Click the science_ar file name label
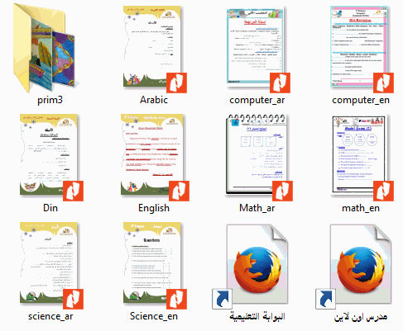The width and height of the screenshot is (403, 331). pyautogui.click(x=50, y=316)
